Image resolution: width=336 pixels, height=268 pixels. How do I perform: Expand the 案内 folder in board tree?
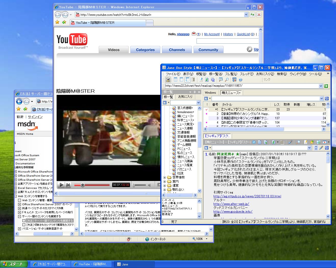coord(164,181)
